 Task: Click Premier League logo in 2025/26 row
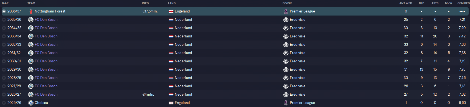pyautogui.click(x=286, y=103)
